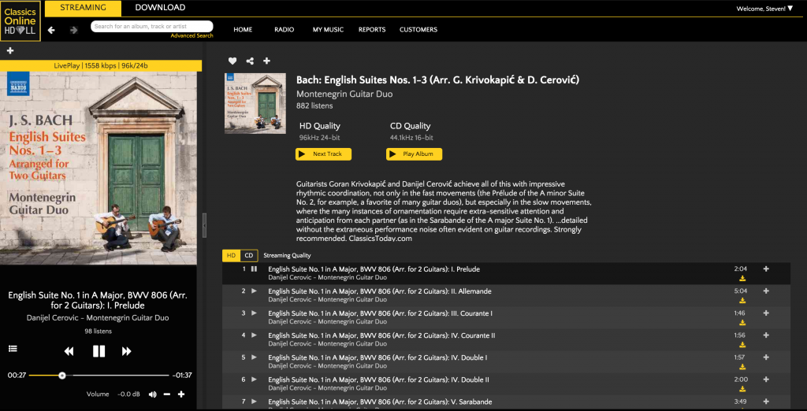Screen dimensions: 807x411
Task: Select the track 7 Sarabande title
Action: pyautogui.click(x=380, y=402)
